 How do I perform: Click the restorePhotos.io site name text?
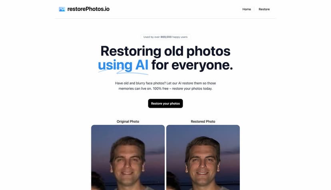click(x=88, y=9)
